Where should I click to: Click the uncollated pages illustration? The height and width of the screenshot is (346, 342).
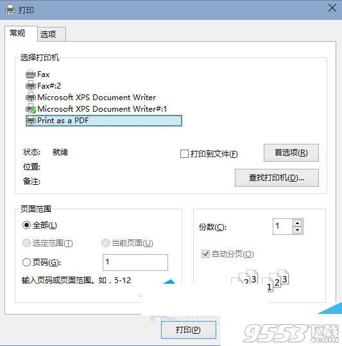pyautogui.click(x=244, y=277)
